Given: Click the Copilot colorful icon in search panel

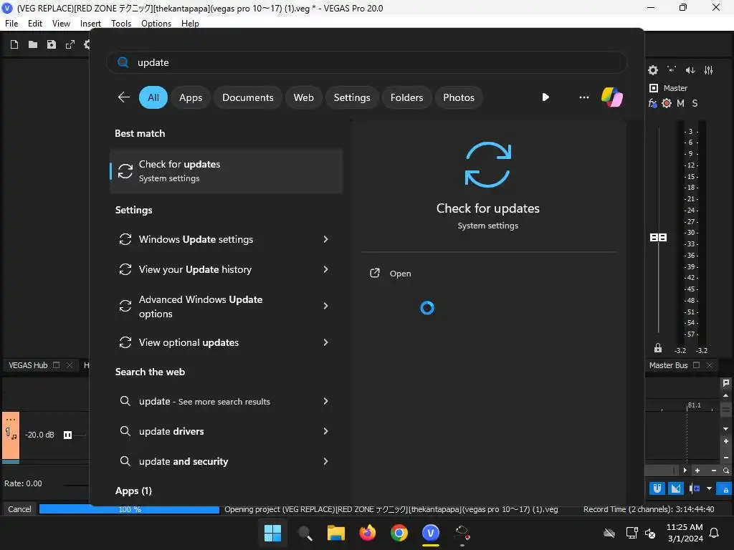Looking at the screenshot, I should 612,97.
